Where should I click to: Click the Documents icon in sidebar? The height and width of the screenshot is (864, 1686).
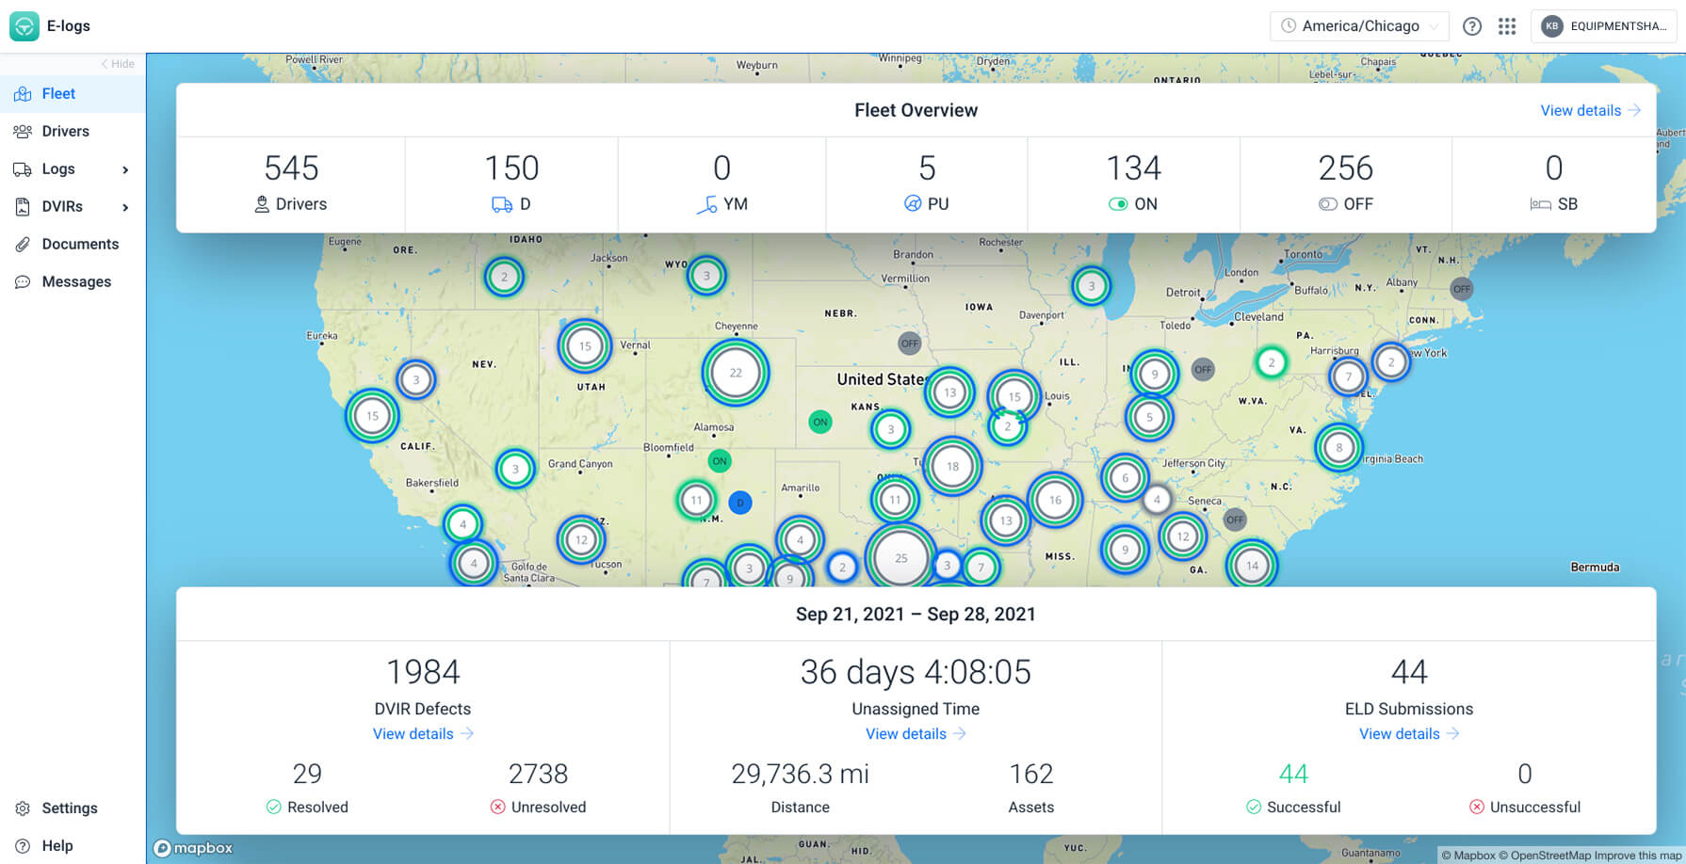23,244
